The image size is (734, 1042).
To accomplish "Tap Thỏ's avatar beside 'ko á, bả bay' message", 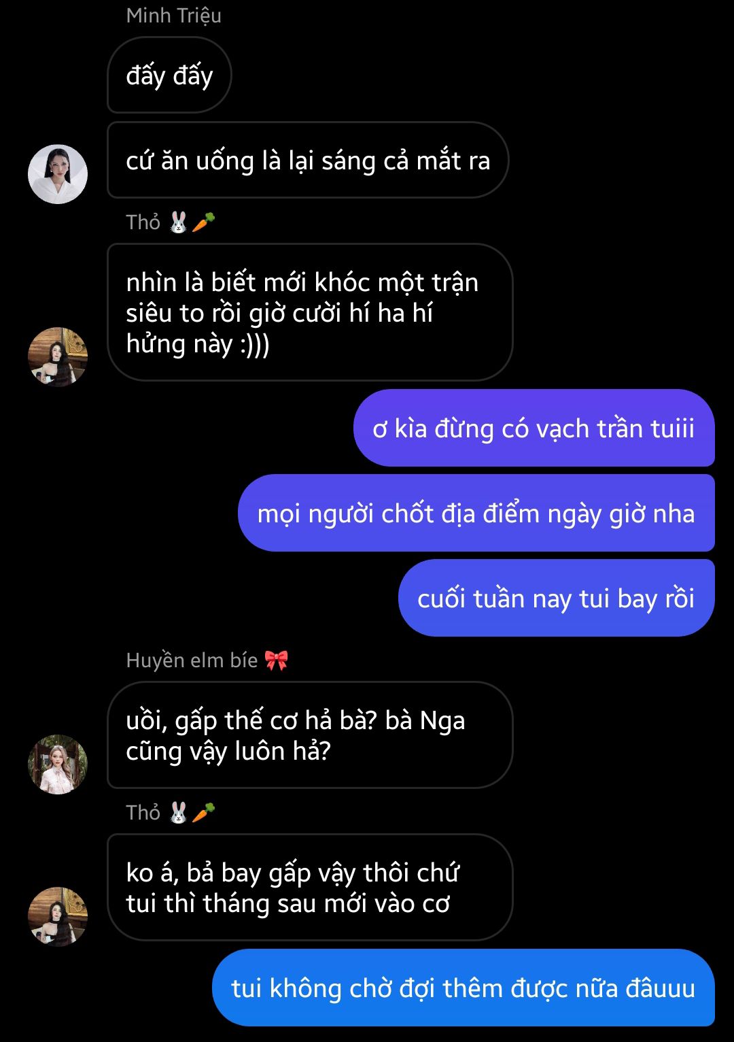I will pyautogui.click(x=58, y=917).
